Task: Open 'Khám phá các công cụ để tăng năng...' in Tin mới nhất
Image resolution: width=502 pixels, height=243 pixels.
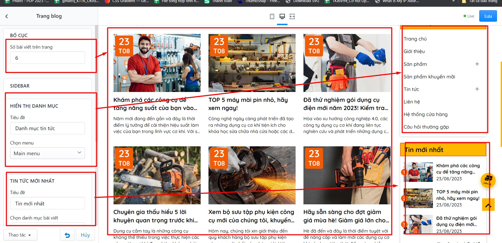Action: [458, 169]
